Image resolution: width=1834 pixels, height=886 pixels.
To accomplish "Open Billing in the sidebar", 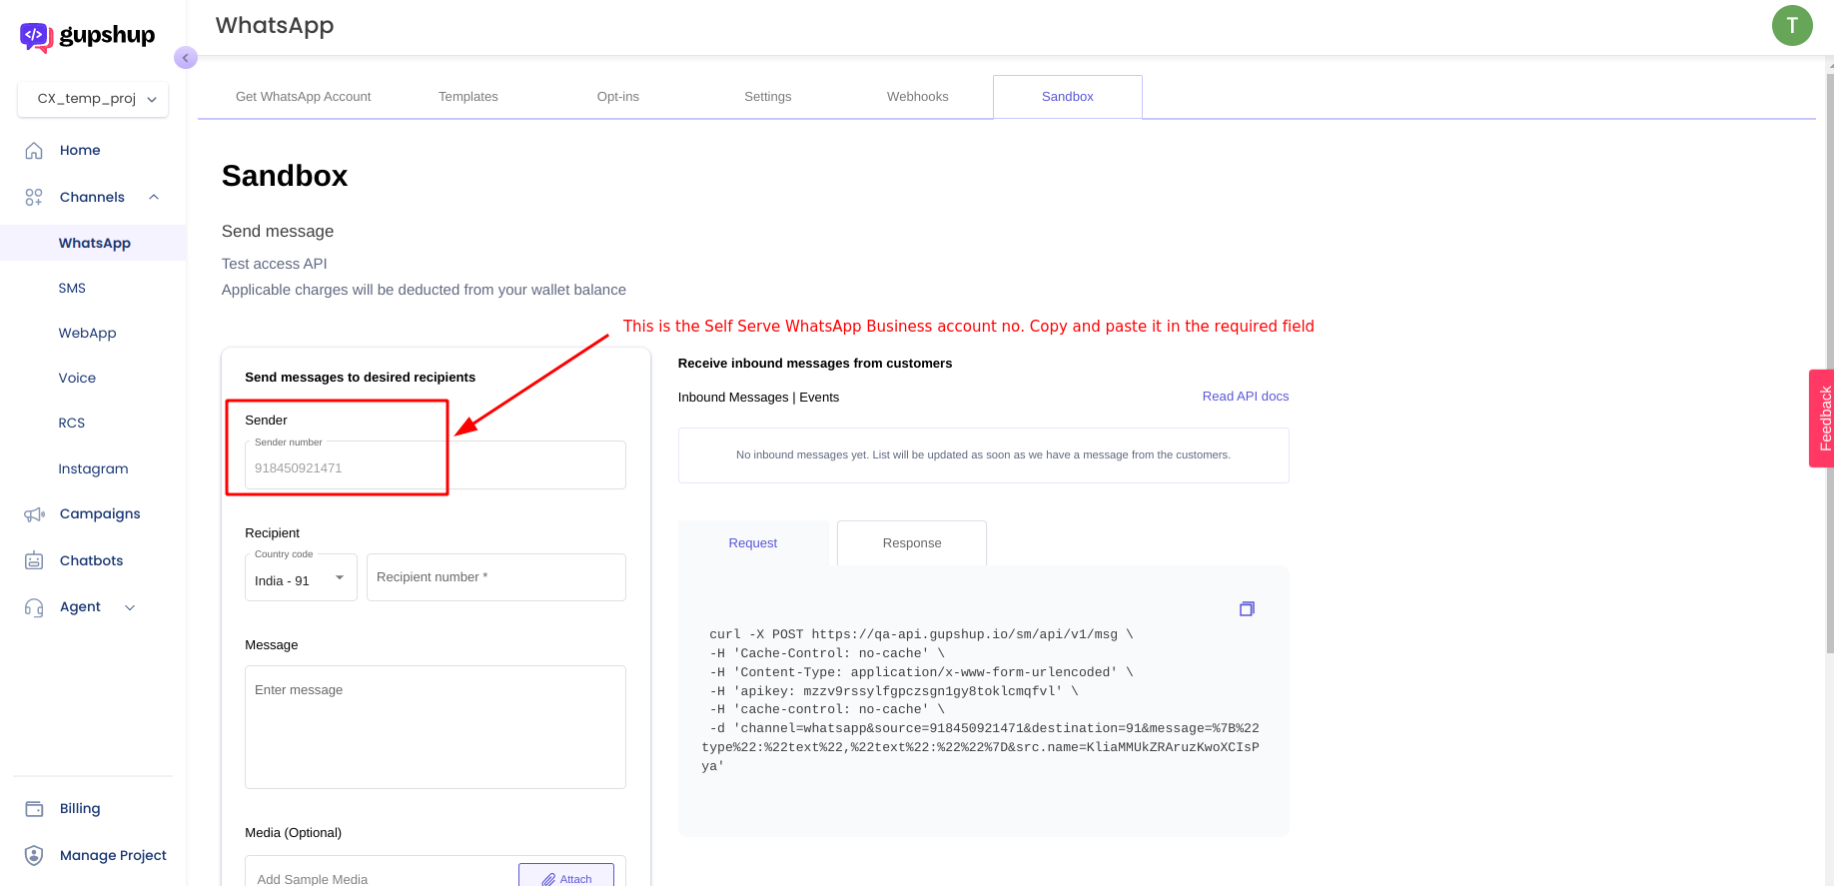I will pyautogui.click(x=80, y=809).
